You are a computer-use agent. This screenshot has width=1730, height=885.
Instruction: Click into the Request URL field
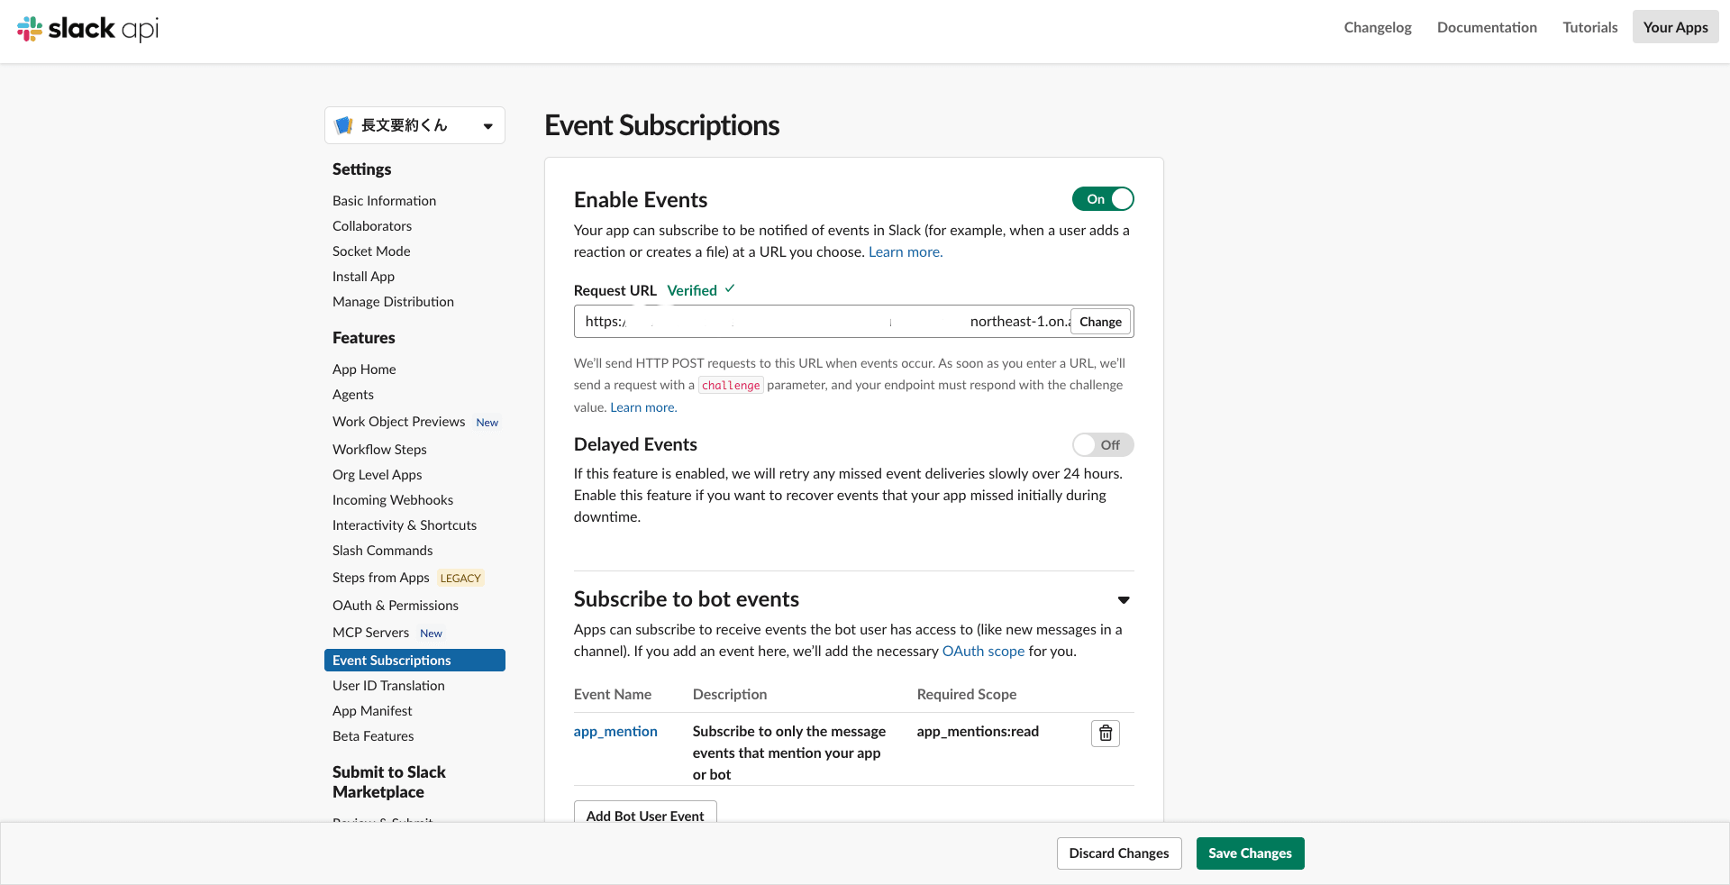pyautogui.click(x=822, y=322)
